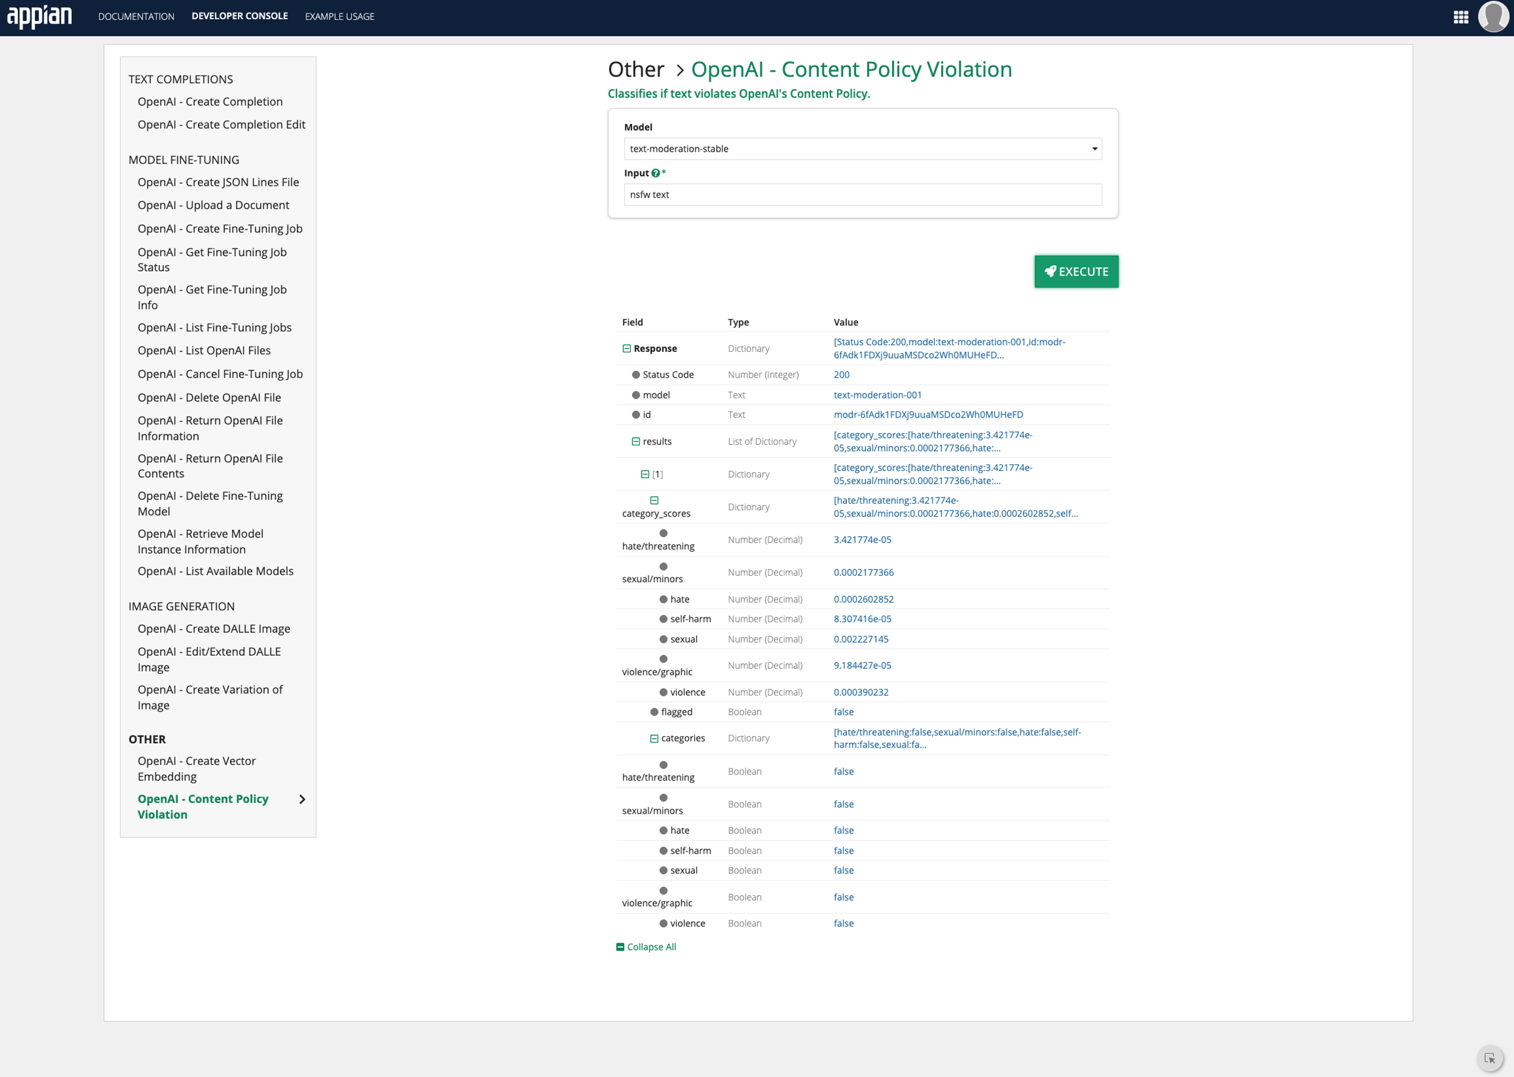Click the Field column header

pos(632,322)
